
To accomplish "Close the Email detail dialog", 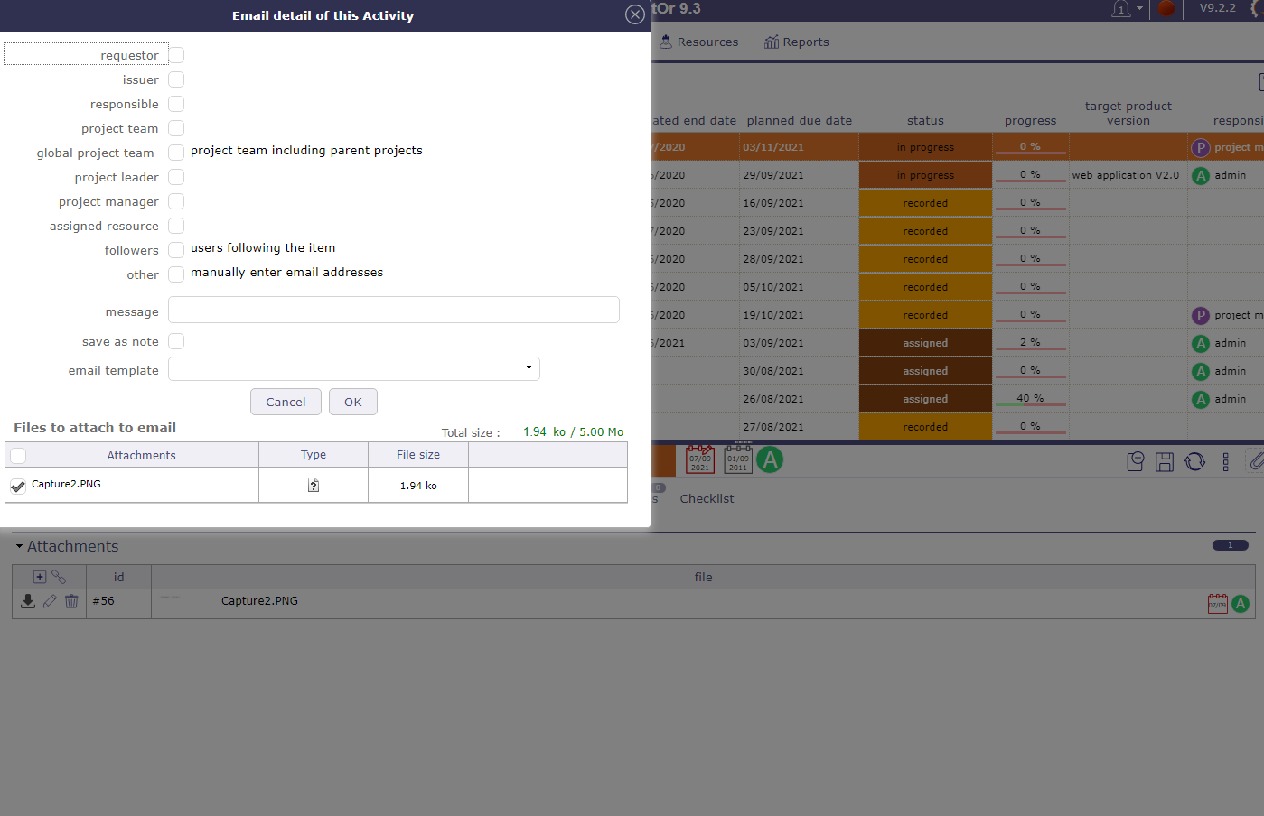I will [x=635, y=14].
